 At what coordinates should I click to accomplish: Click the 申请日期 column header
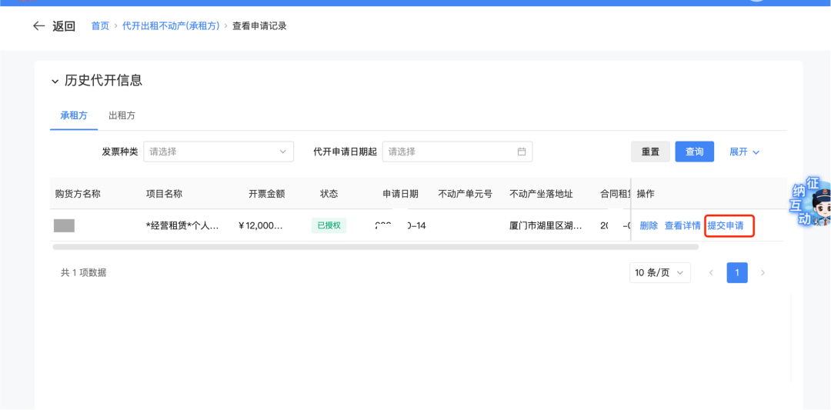[401, 194]
